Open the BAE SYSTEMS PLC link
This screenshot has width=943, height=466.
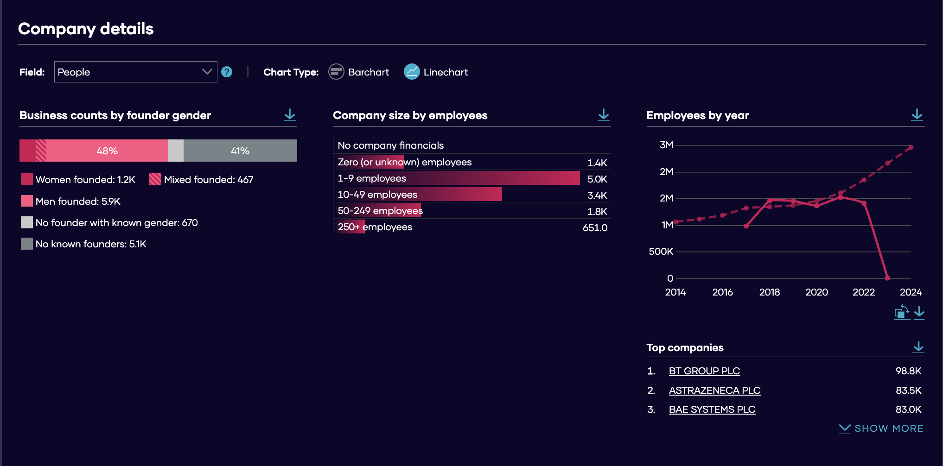(712, 409)
